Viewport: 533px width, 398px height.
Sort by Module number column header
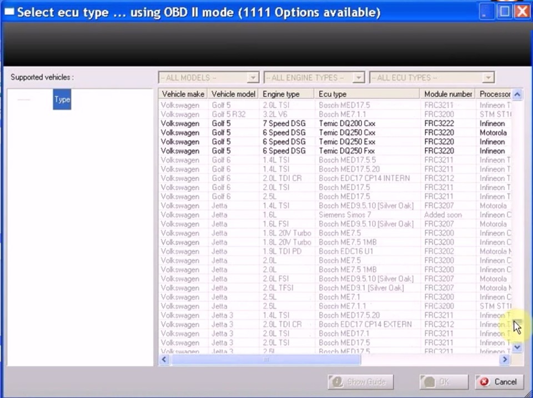pyautogui.click(x=448, y=94)
